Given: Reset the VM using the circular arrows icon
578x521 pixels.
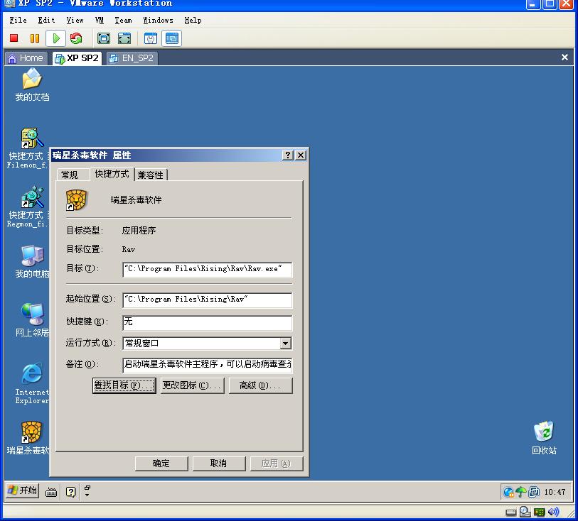Looking at the screenshot, I should [x=76, y=38].
